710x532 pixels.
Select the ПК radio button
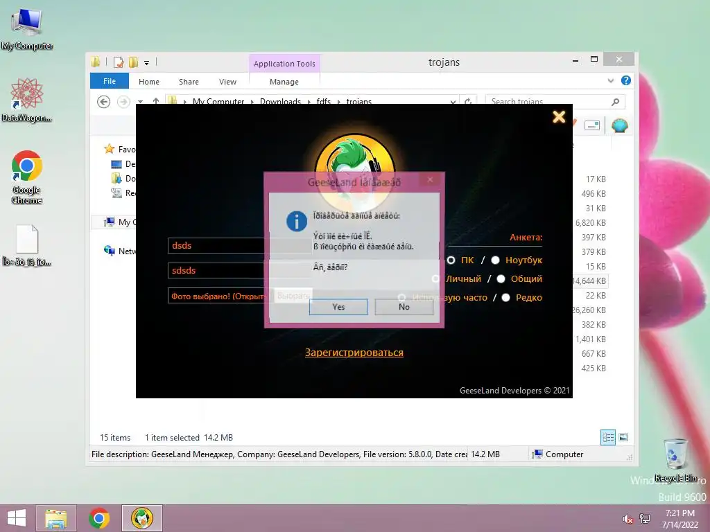pos(451,260)
